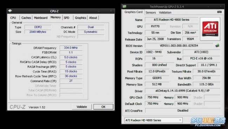Click the ATI Radeon logo image
The image size is (228, 129).
[x=210, y=29]
